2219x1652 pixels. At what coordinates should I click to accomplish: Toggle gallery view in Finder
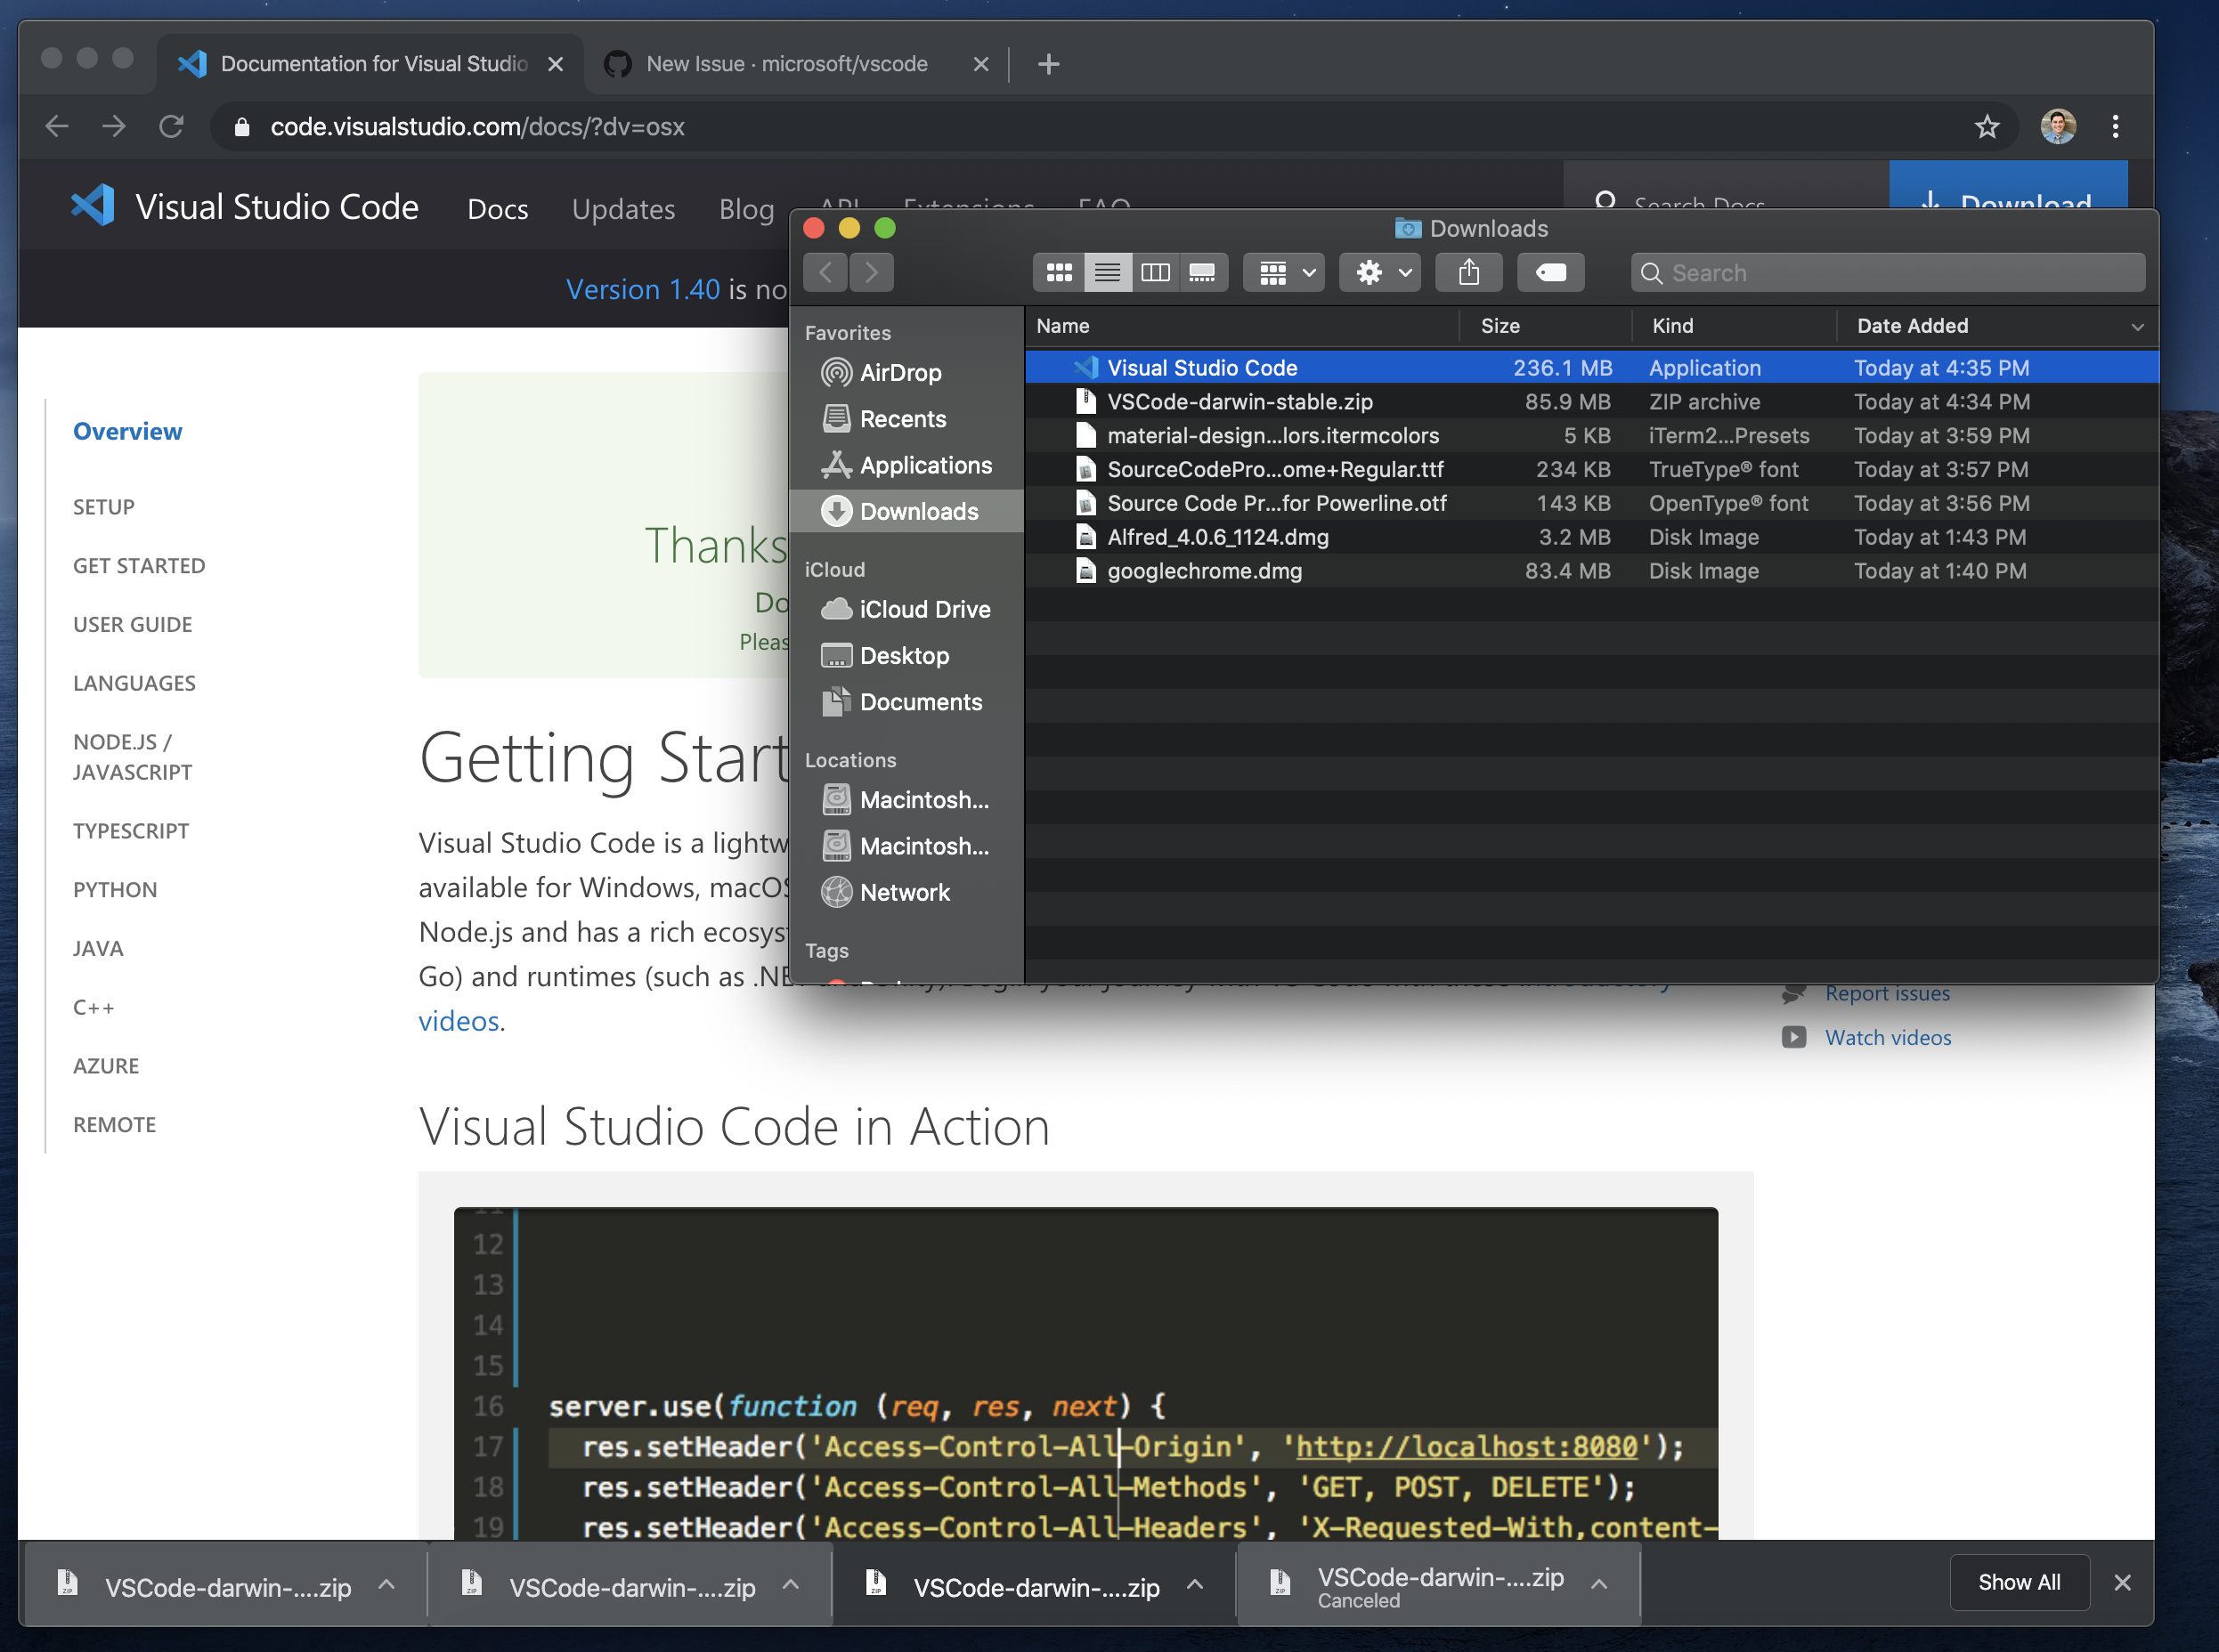[x=1204, y=272]
